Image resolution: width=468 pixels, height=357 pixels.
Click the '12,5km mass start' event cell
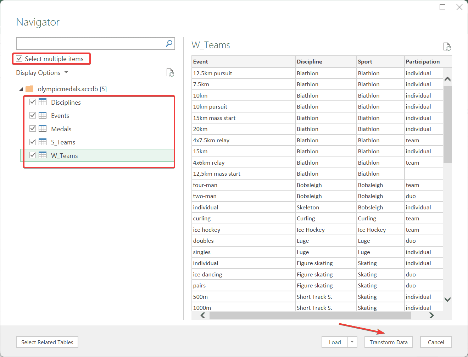tap(243, 174)
